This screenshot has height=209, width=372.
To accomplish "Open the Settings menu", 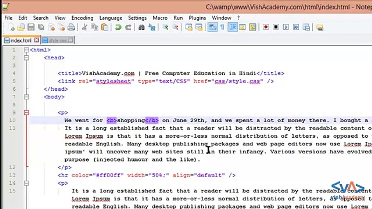I will point(137,18).
